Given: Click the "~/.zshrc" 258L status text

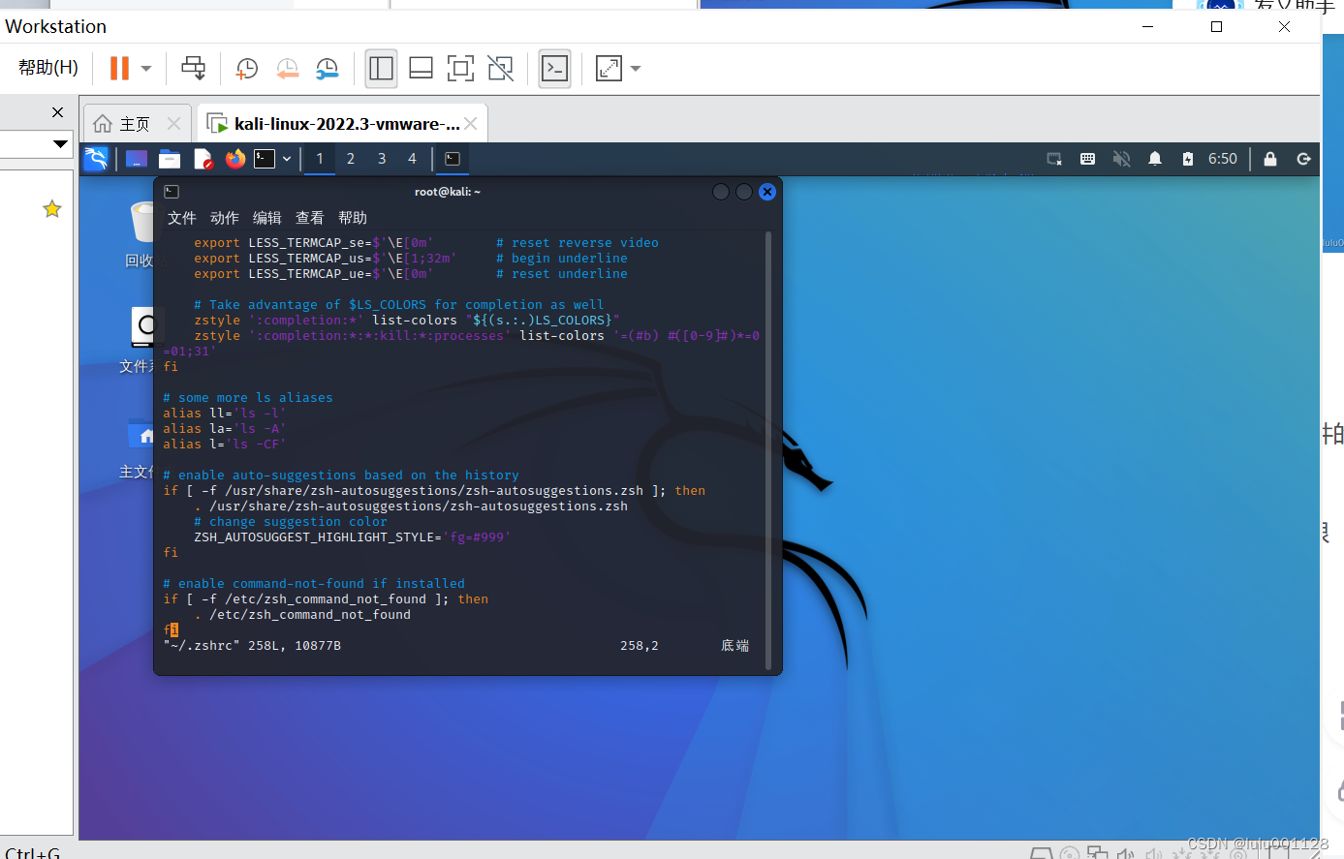Looking at the screenshot, I should (252, 646).
